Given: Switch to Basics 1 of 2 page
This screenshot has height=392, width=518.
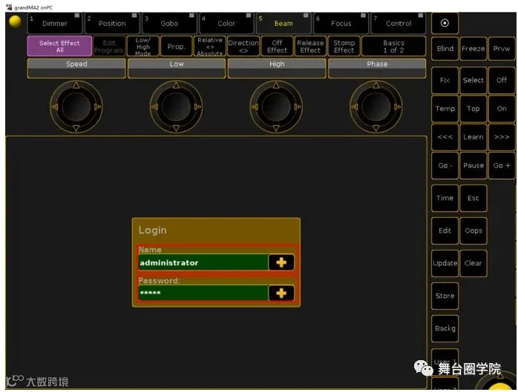Looking at the screenshot, I should [x=393, y=46].
